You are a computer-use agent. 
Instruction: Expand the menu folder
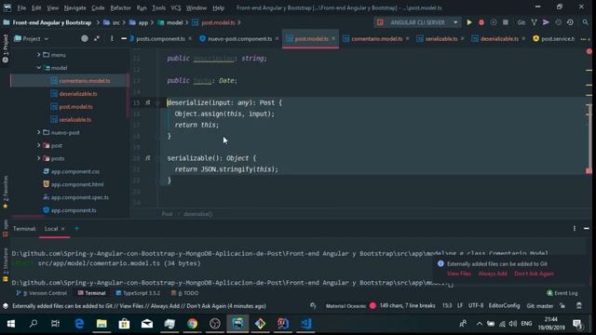coord(38,55)
